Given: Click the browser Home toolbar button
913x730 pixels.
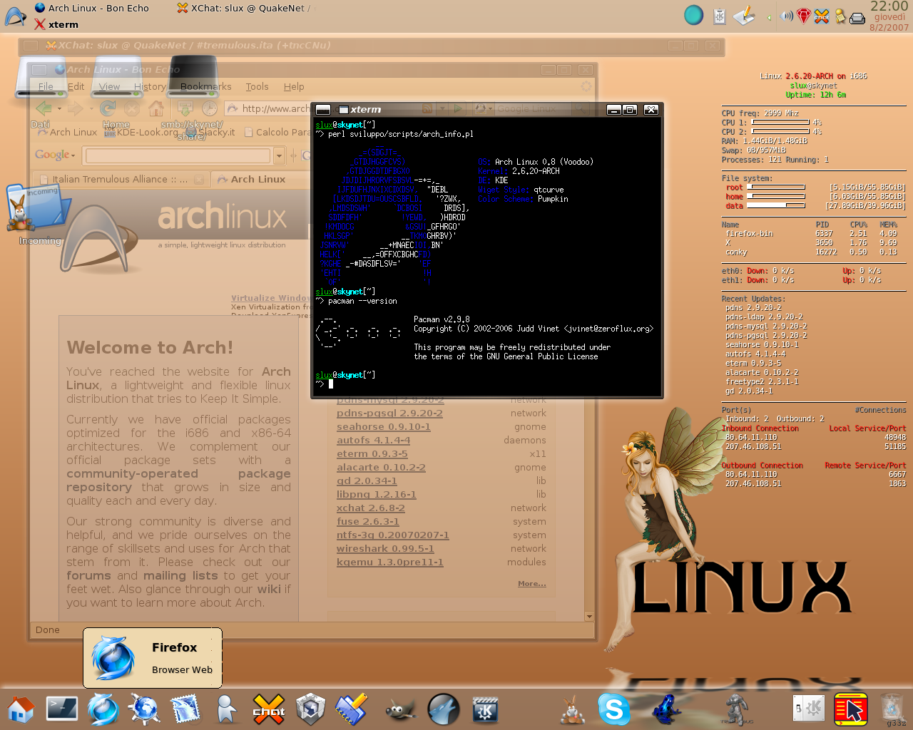Looking at the screenshot, I should pos(156,108).
